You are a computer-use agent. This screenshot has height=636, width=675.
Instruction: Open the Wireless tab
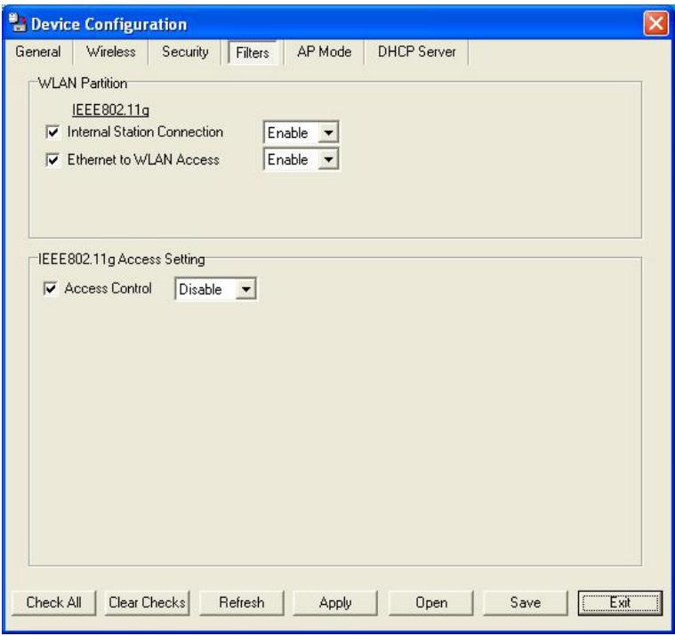(111, 52)
